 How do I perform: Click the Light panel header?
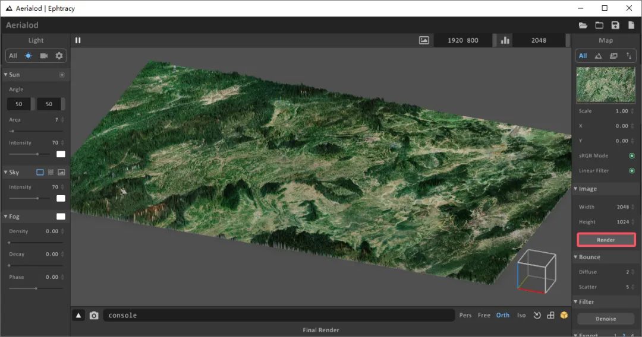(36, 40)
